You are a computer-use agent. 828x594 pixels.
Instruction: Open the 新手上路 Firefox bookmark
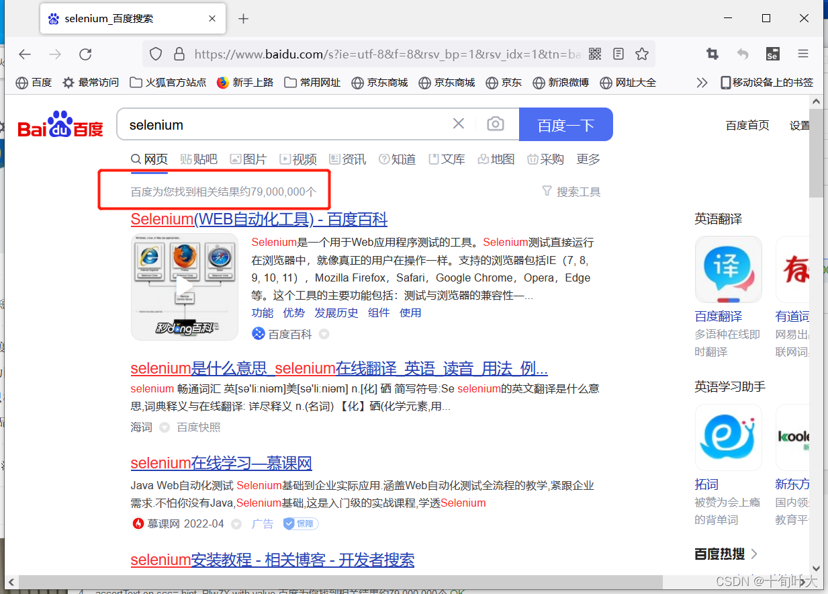(245, 82)
